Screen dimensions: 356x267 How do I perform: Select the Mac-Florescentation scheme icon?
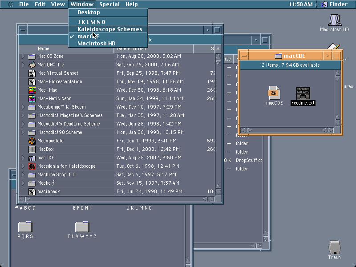click(32, 81)
